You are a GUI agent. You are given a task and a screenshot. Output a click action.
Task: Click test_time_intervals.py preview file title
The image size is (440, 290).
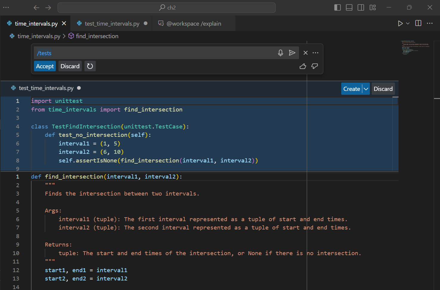[46, 88]
